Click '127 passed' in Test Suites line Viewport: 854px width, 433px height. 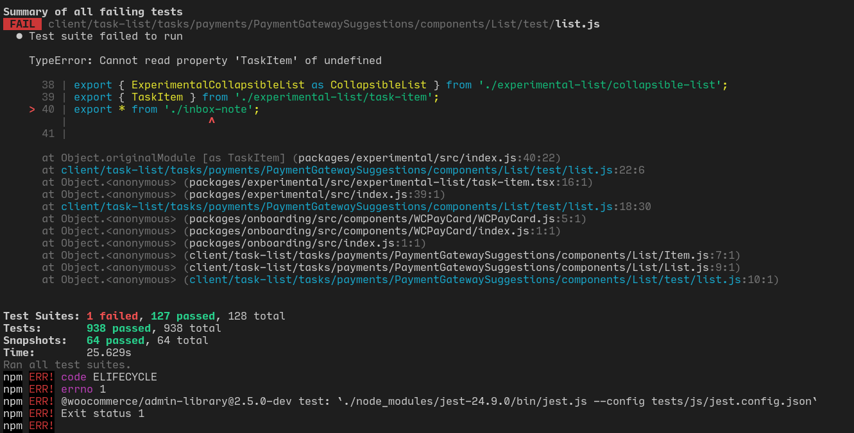click(x=183, y=316)
